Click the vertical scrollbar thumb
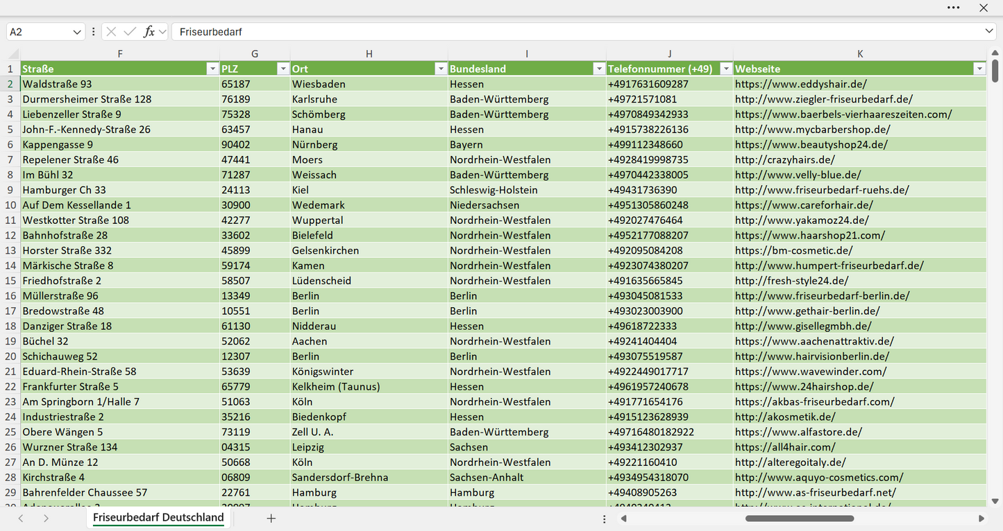 995,71
